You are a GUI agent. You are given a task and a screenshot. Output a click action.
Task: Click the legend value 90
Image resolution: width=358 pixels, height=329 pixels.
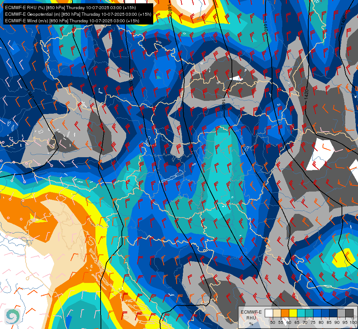tap(337, 322)
